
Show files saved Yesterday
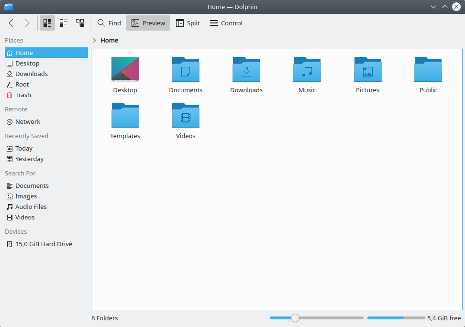(29, 159)
